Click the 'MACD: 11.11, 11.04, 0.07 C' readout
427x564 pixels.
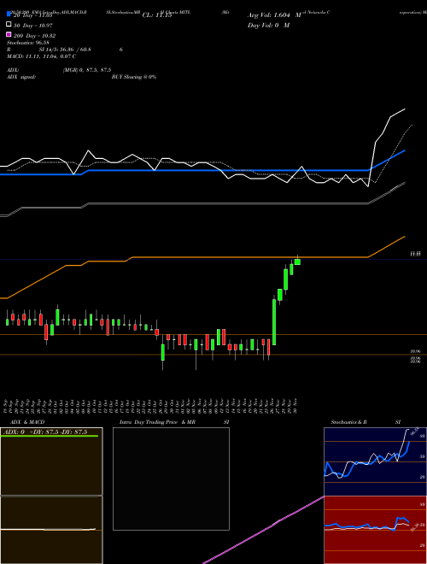(41, 56)
